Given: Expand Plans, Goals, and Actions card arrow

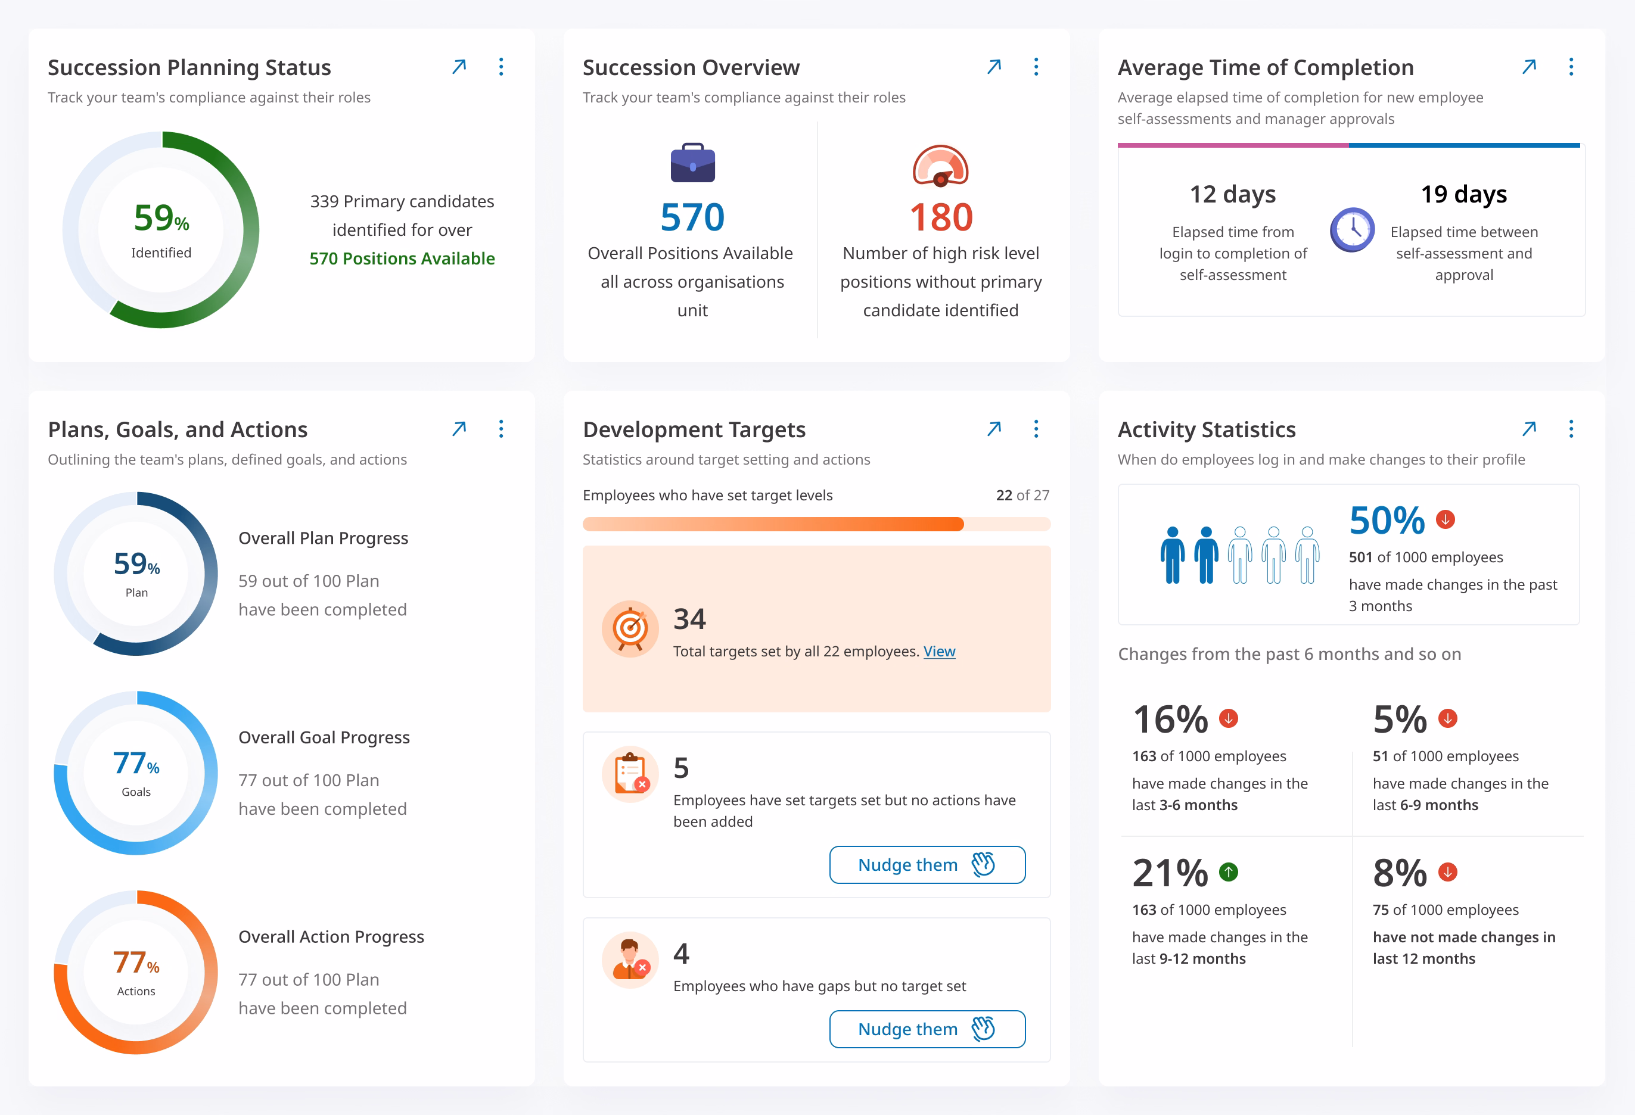Looking at the screenshot, I should [459, 428].
